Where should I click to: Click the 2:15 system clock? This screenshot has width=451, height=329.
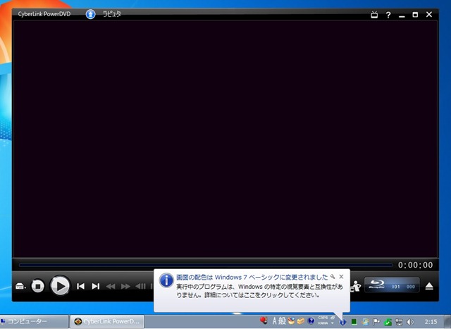pyautogui.click(x=431, y=322)
